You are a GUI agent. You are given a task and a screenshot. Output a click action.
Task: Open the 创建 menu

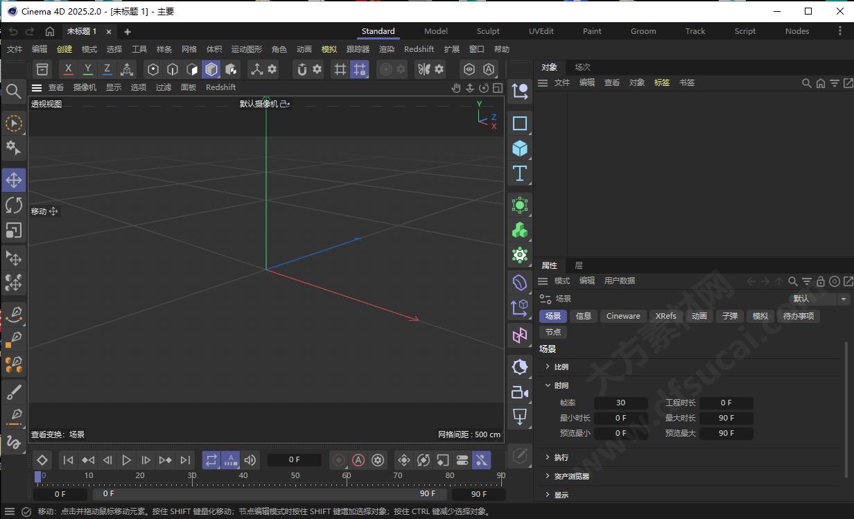click(x=64, y=49)
